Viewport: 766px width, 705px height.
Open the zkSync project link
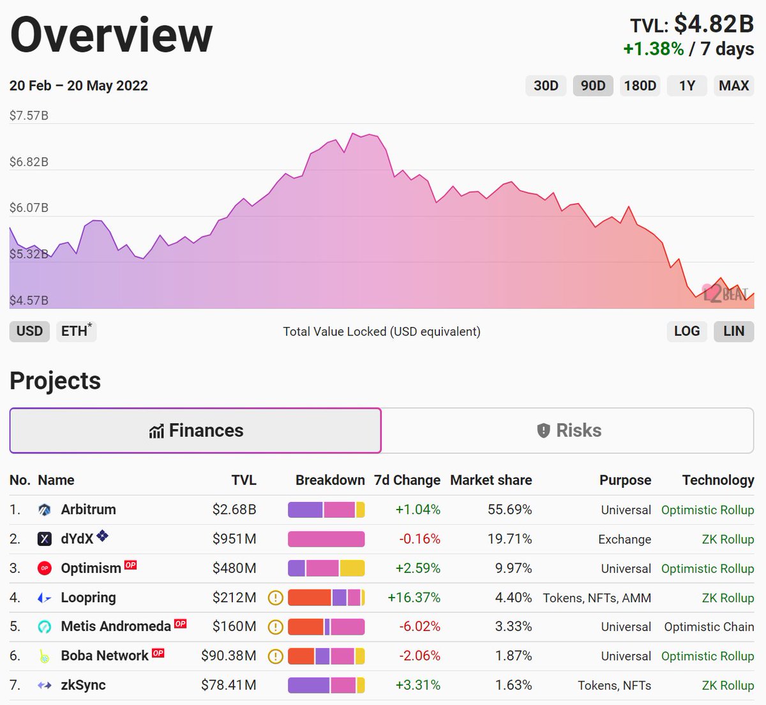pos(84,685)
